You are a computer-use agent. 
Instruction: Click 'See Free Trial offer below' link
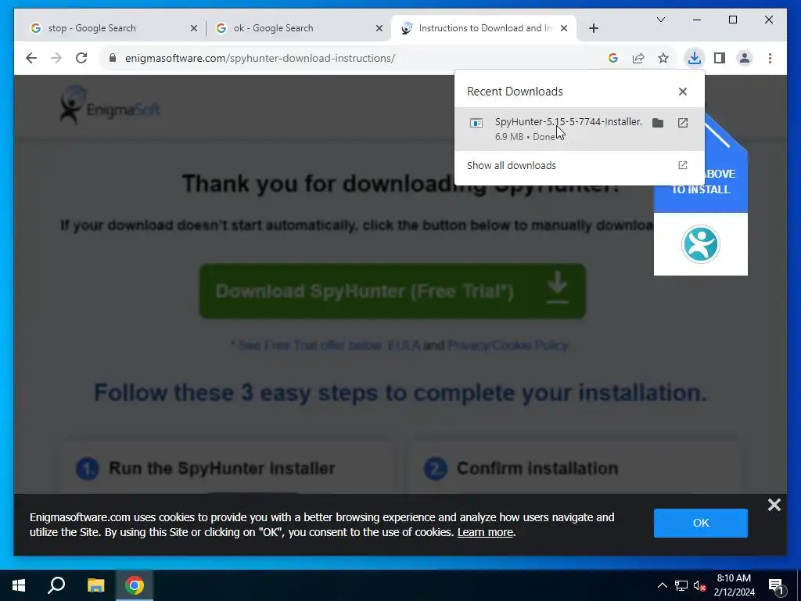(x=310, y=345)
